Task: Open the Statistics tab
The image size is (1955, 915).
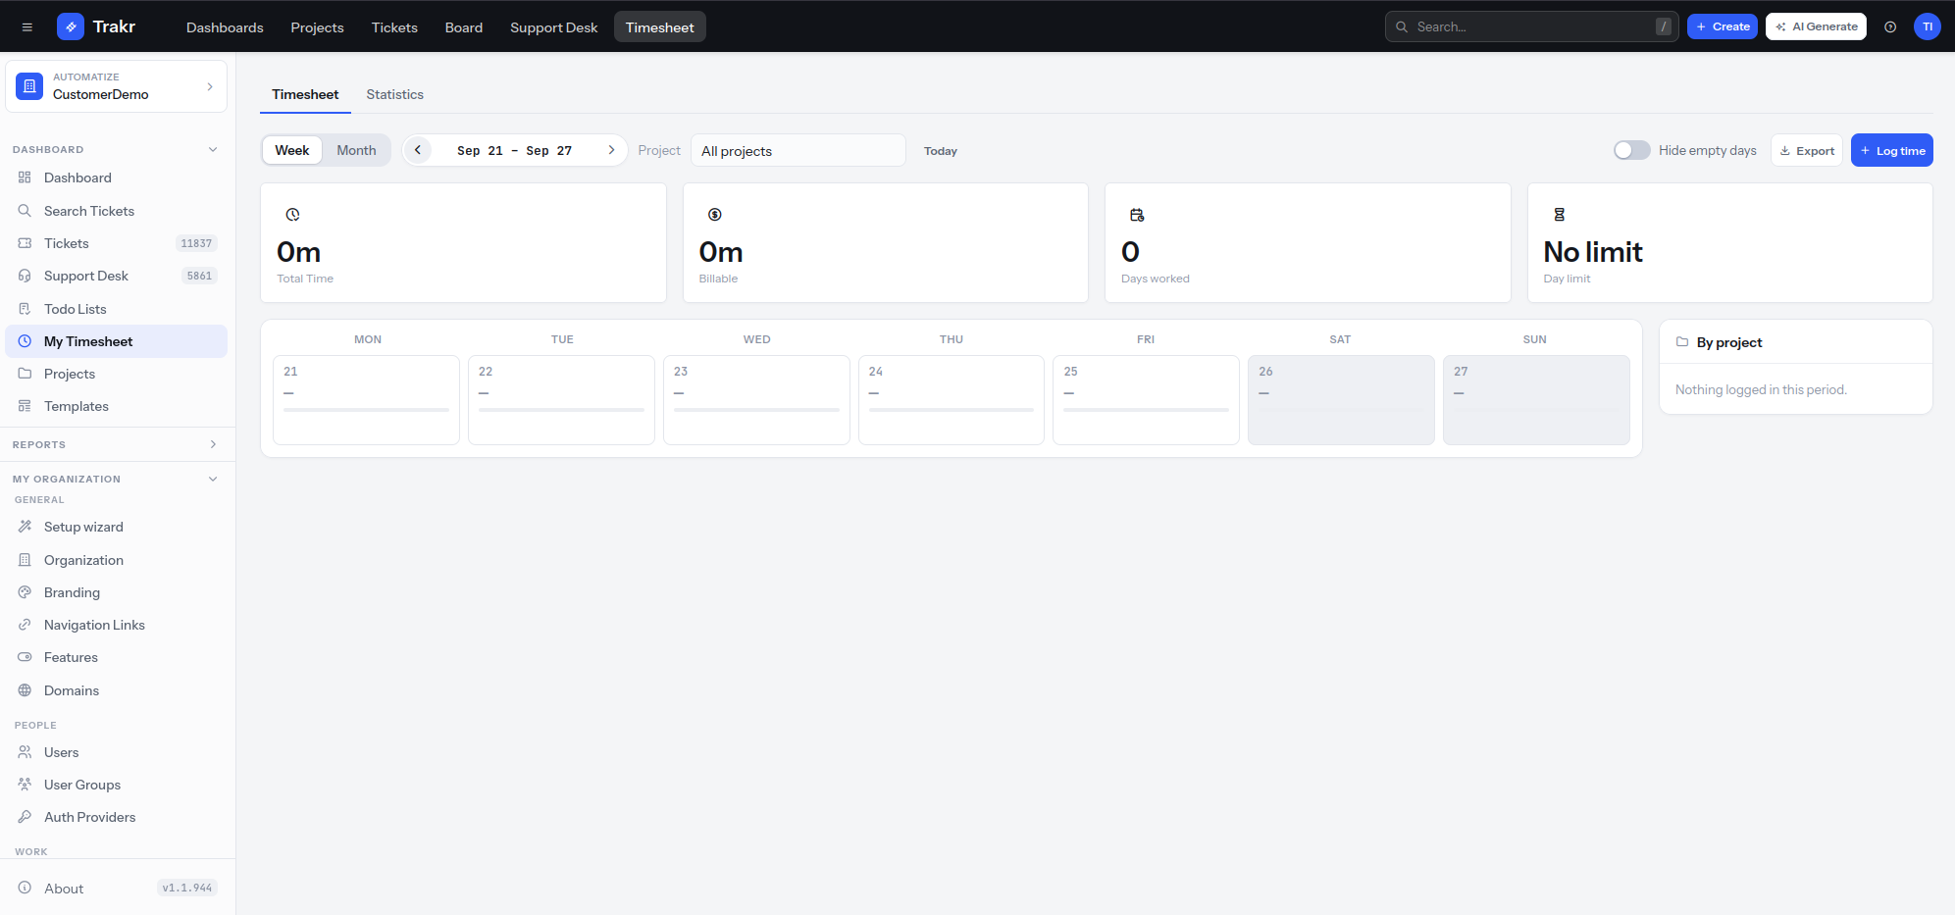Action: [x=395, y=94]
